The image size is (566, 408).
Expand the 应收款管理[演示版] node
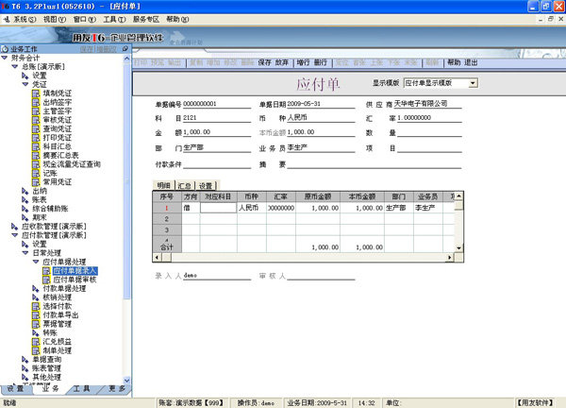point(14,227)
